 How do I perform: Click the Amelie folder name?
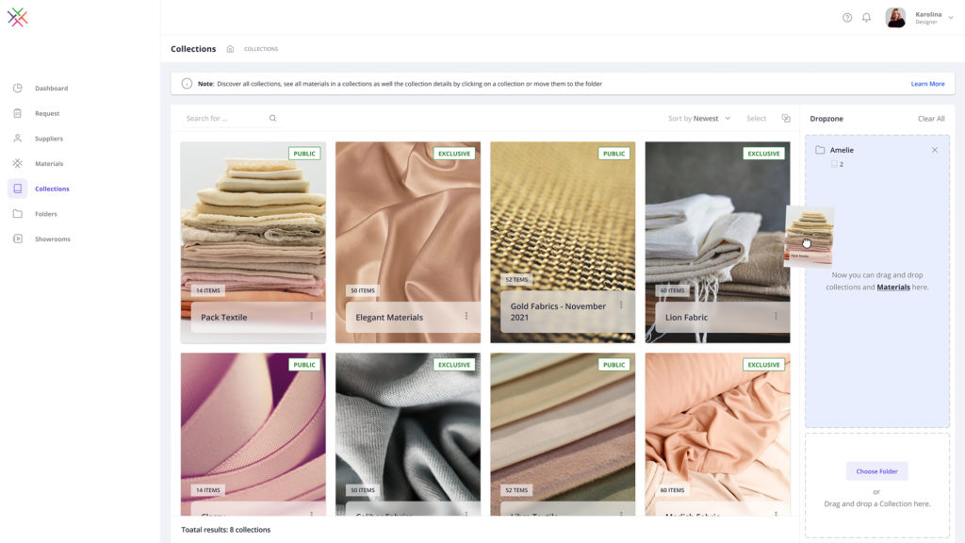click(x=842, y=150)
